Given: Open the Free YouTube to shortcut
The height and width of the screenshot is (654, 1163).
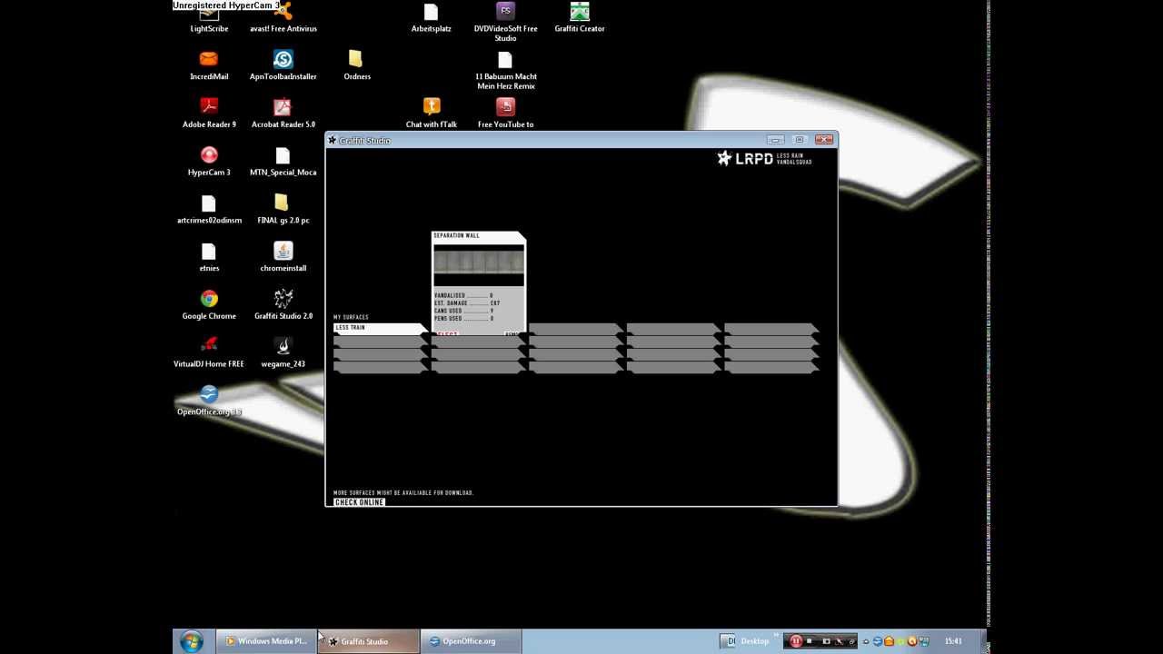Looking at the screenshot, I should (x=505, y=114).
